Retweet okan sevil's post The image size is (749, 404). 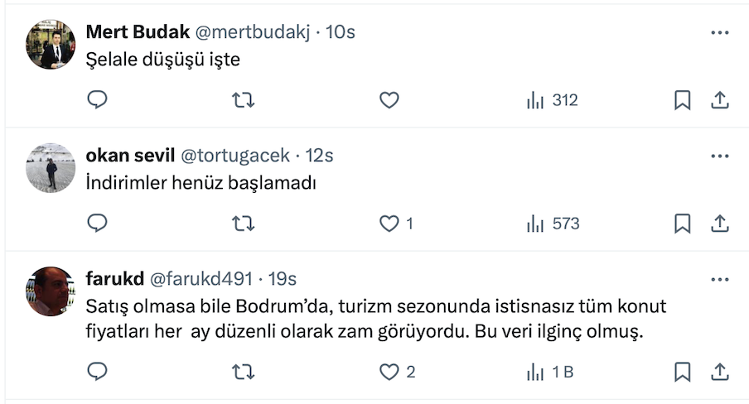tap(243, 224)
